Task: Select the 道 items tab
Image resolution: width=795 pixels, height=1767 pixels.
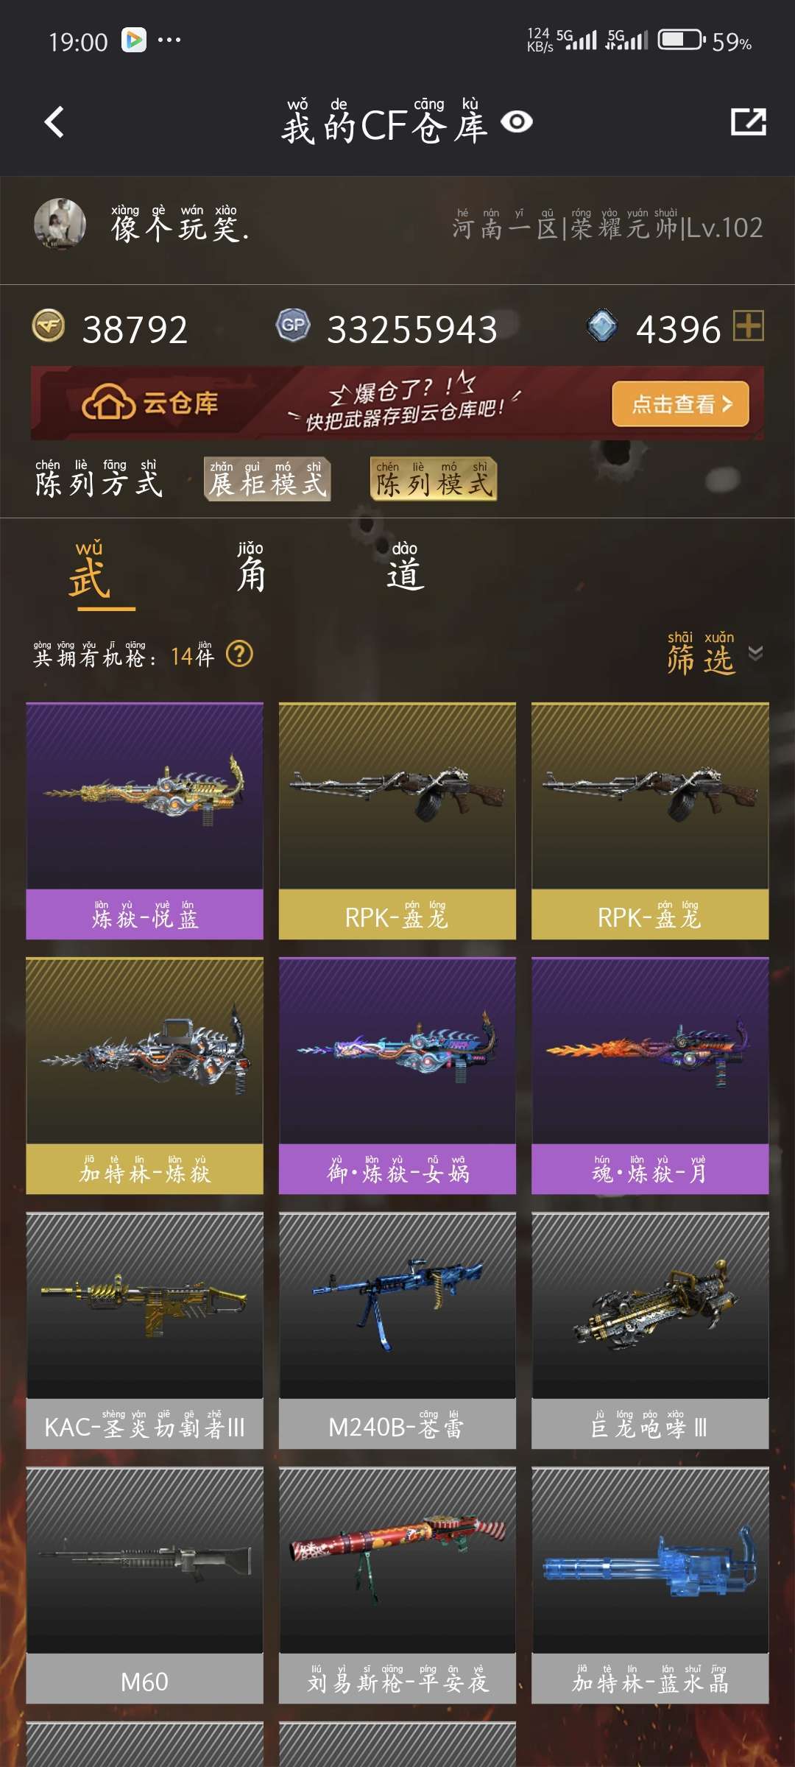Action: pos(405,568)
